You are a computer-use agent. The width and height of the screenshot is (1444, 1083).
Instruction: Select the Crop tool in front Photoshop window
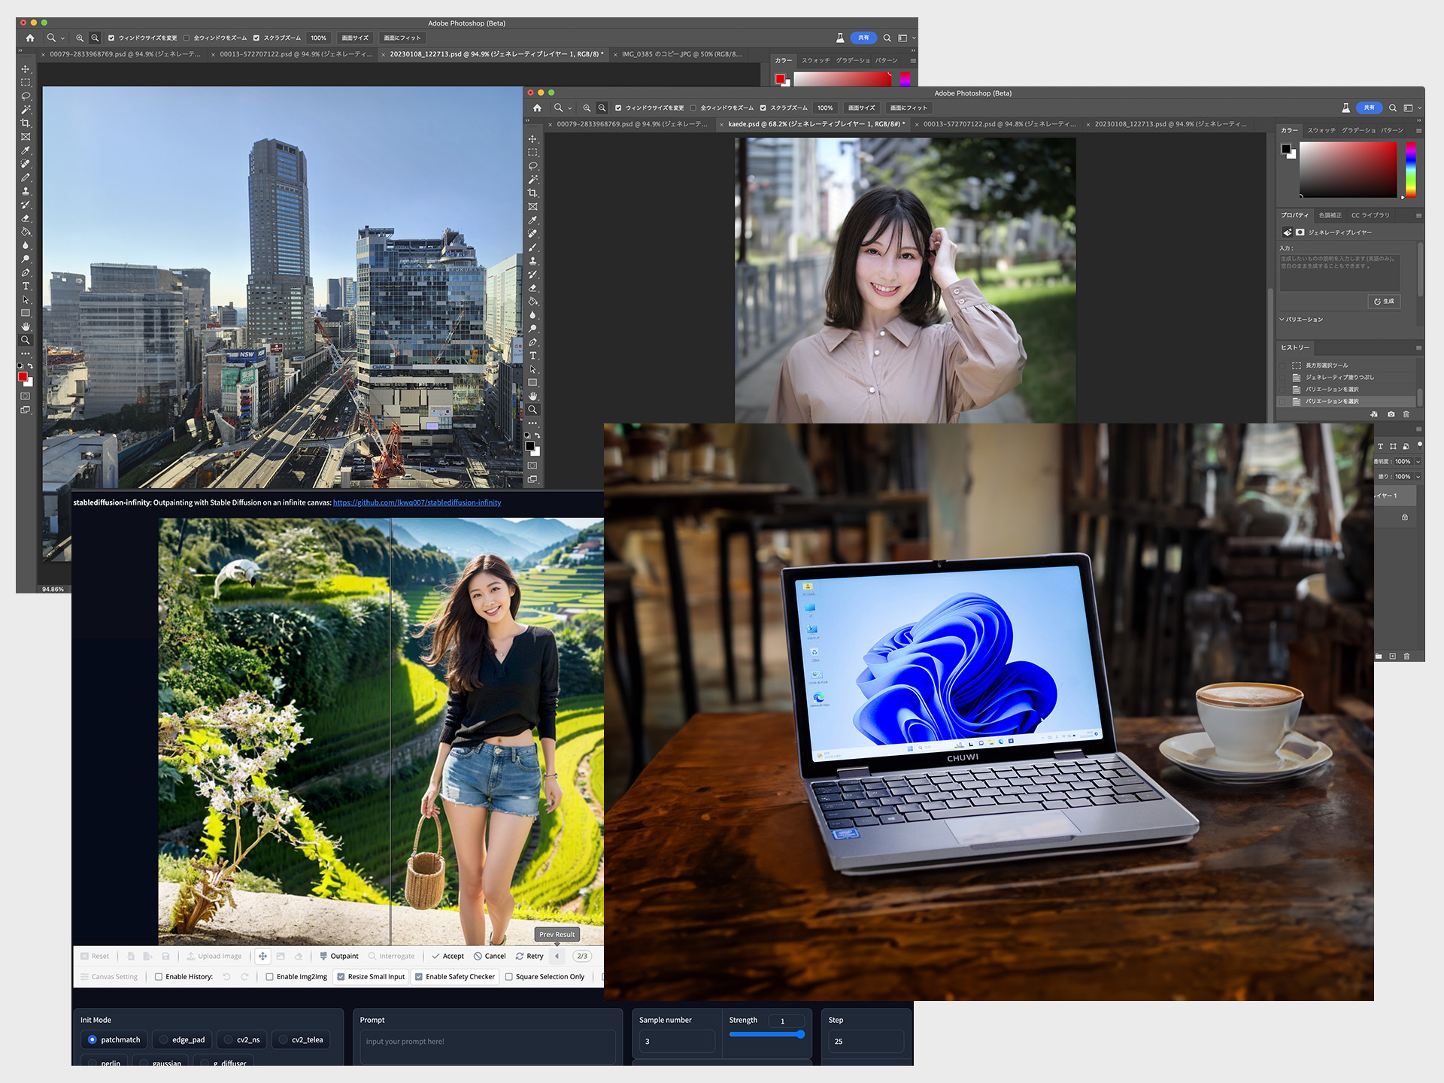pos(532,193)
